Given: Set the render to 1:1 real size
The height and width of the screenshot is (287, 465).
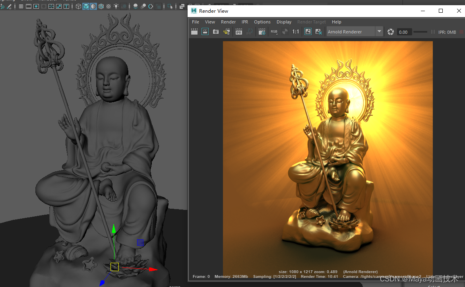Looking at the screenshot, I should tap(295, 31).
